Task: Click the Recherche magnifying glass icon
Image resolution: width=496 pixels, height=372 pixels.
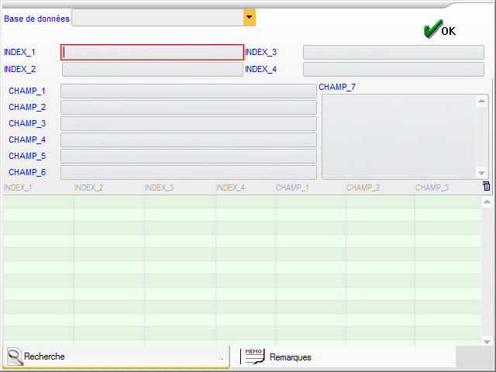Action: 15,356
